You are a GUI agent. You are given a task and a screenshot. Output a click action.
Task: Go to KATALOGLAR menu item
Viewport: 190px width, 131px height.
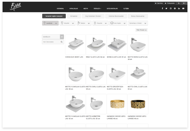[x=73, y=9]
